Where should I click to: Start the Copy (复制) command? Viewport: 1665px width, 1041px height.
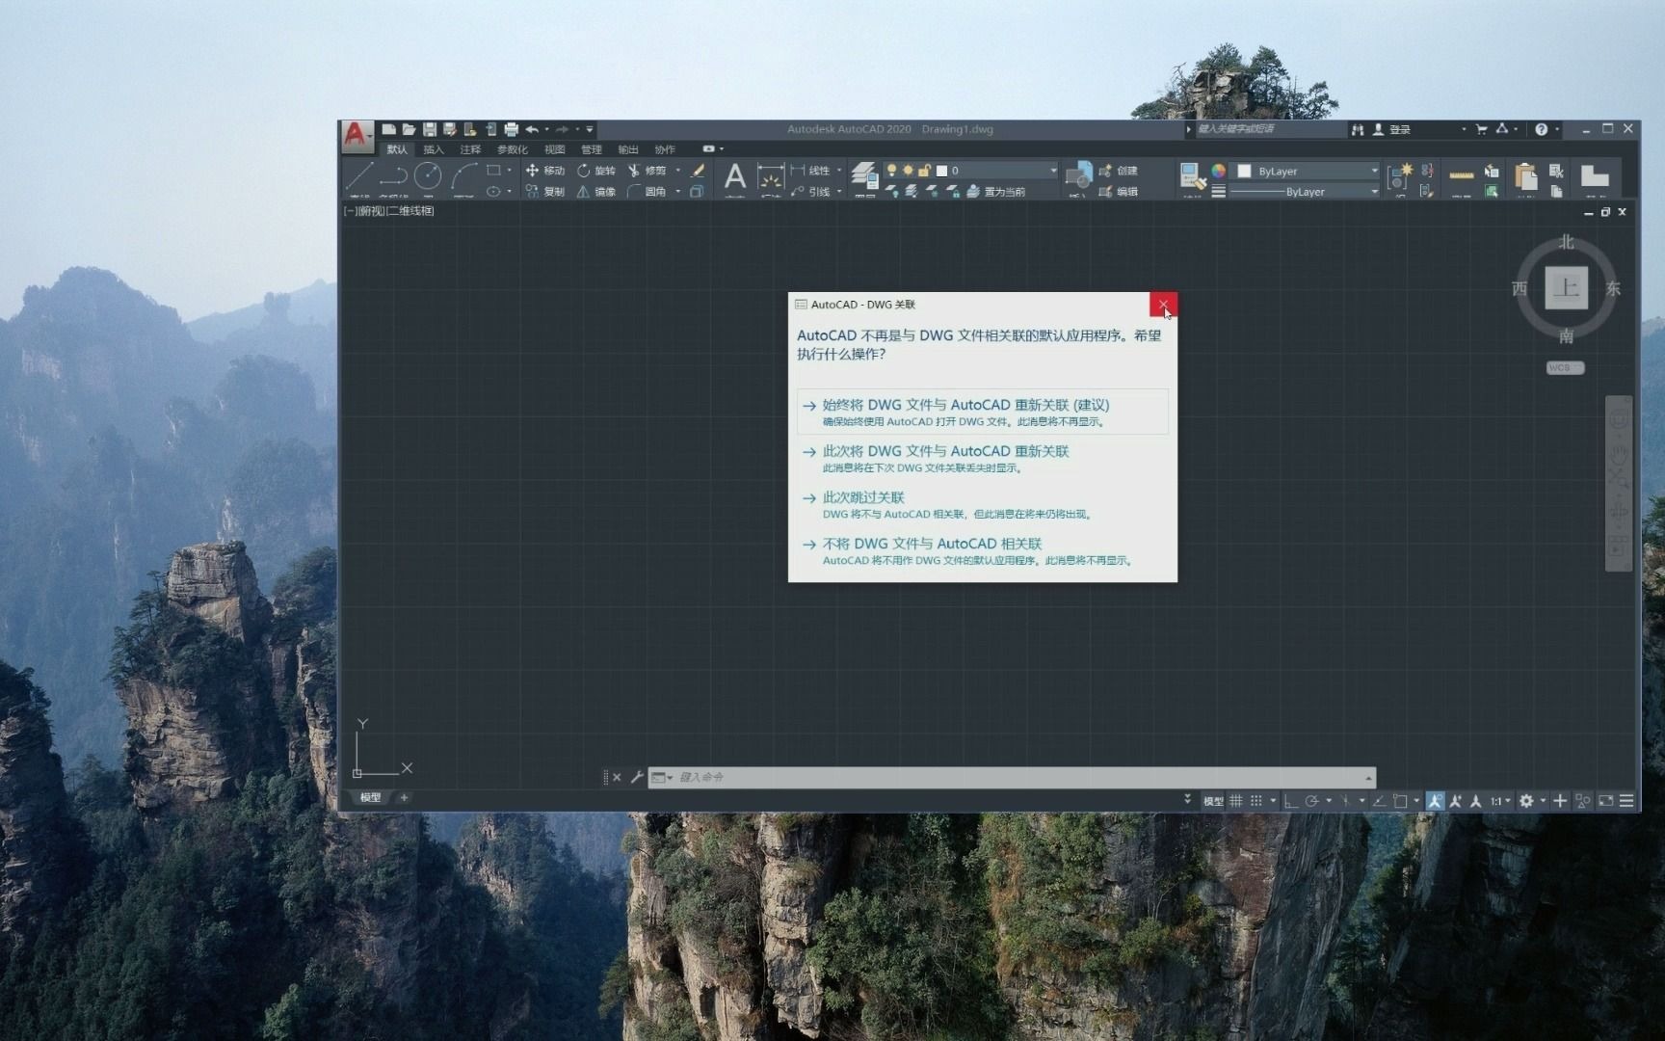pos(550,191)
